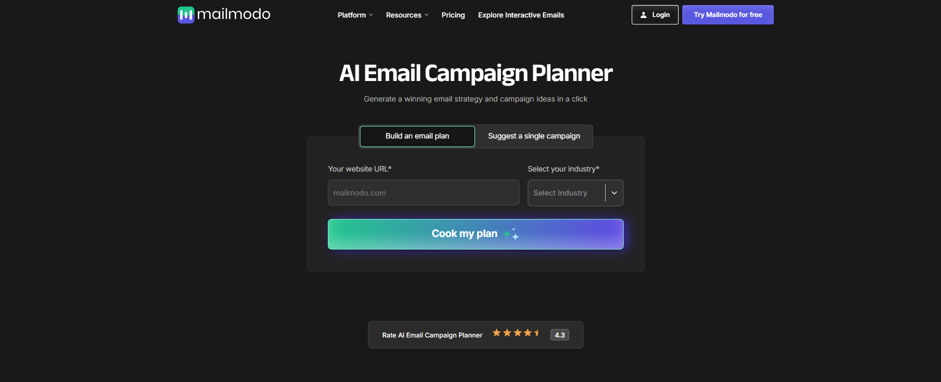Rate with the second star
Image resolution: width=941 pixels, height=382 pixels.
coord(507,333)
